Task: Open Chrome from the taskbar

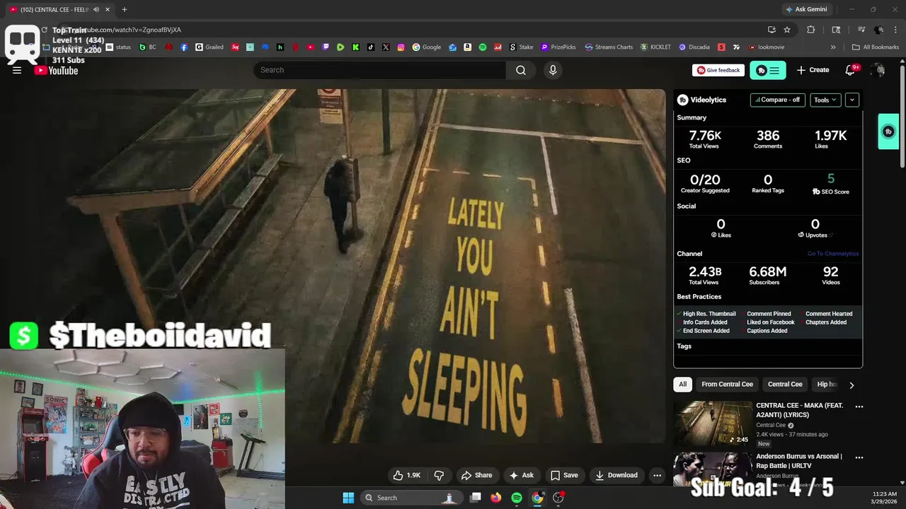Action: 537,498
